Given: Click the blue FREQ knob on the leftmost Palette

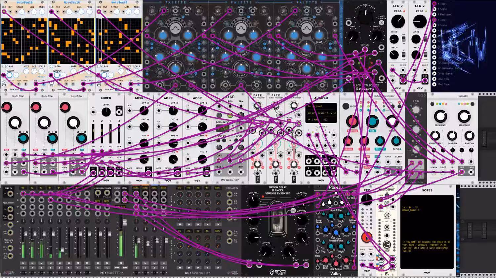Looking at the screenshot, I should [163, 36].
